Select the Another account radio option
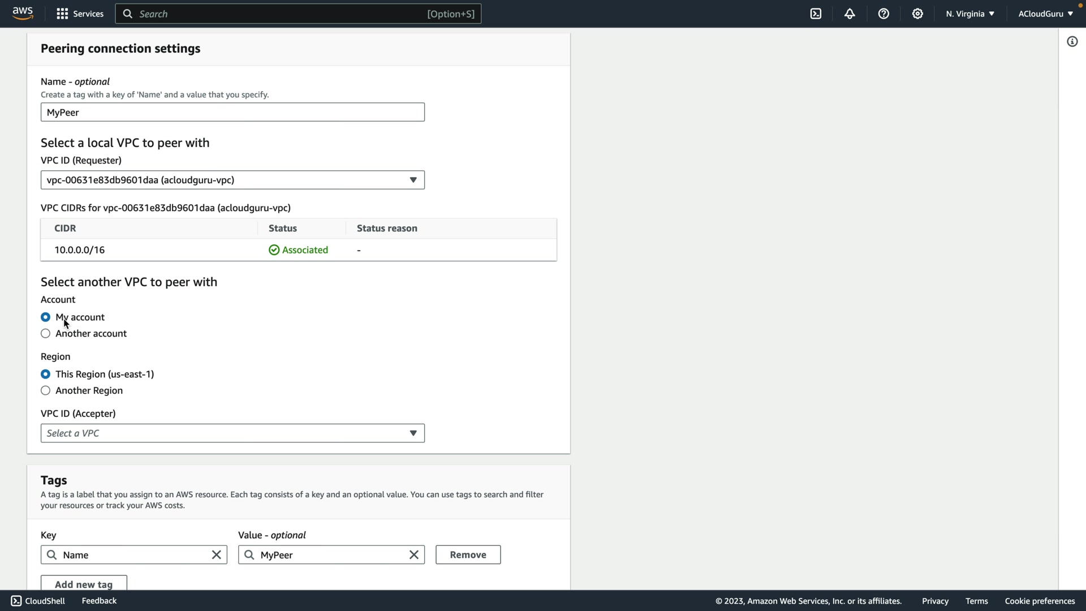The image size is (1086, 611). point(45,333)
